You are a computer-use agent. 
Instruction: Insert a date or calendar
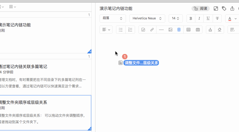pyautogui.click(x=198, y=30)
